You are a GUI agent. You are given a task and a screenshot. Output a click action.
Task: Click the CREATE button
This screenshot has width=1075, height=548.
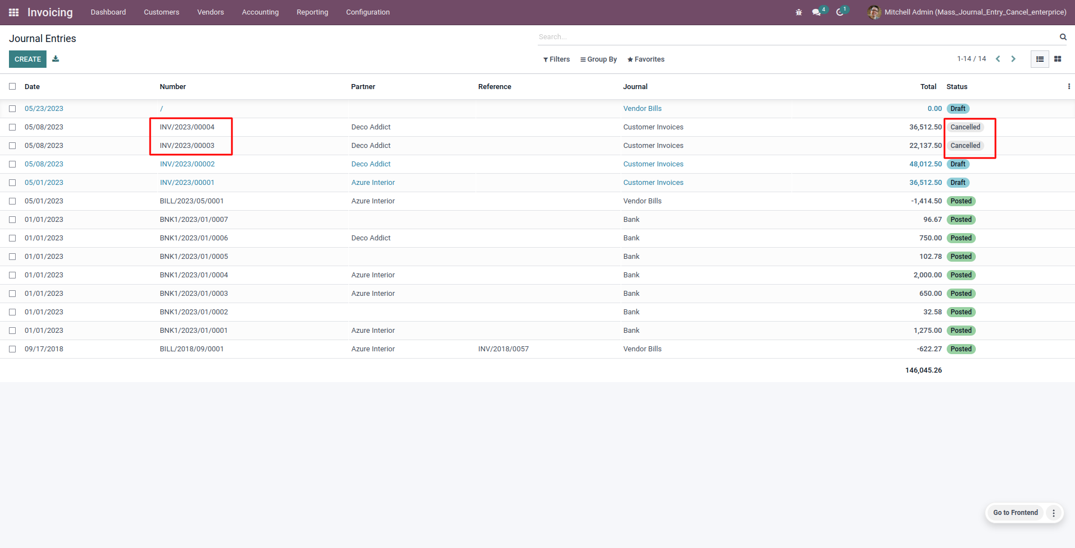pos(28,59)
